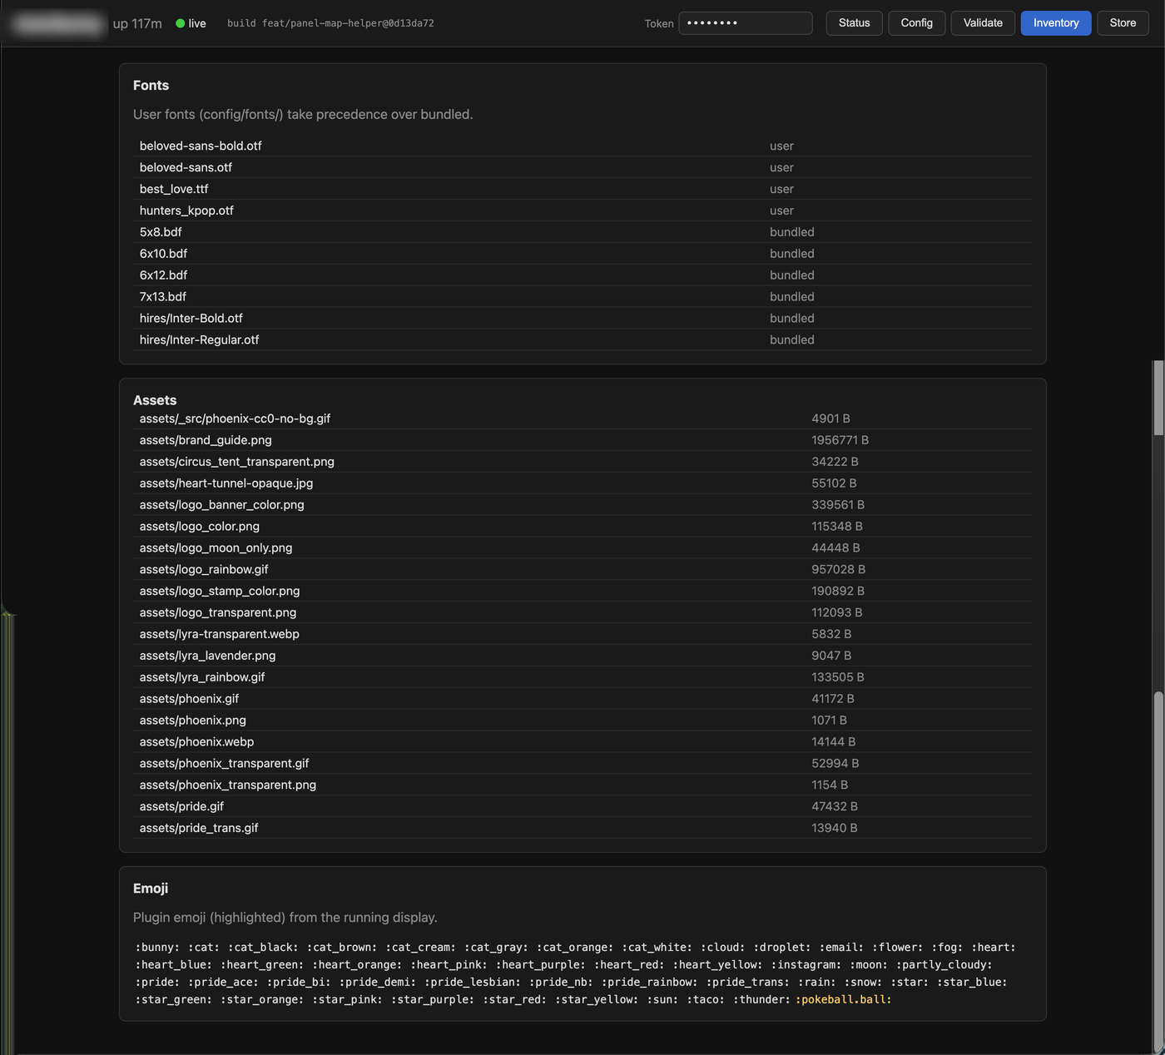Select assets/lyra_rainbow.gif entry
The width and height of the screenshot is (1165, 1055).
(582, 678)
